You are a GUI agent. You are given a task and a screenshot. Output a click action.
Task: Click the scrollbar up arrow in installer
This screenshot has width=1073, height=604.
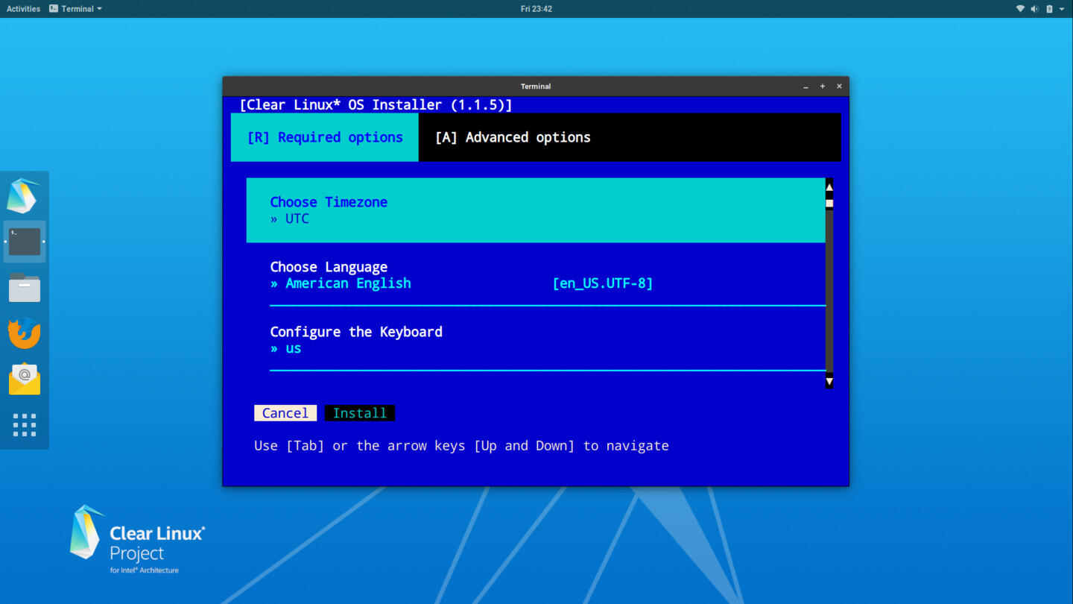pos(829,186)
